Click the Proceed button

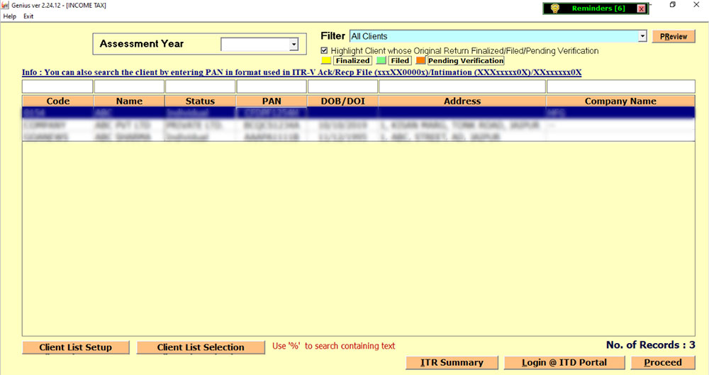click(663, 362)
